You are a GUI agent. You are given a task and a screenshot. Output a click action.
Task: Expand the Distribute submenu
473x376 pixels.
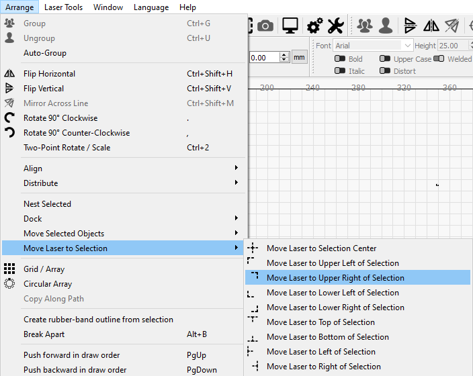(129, 183)
